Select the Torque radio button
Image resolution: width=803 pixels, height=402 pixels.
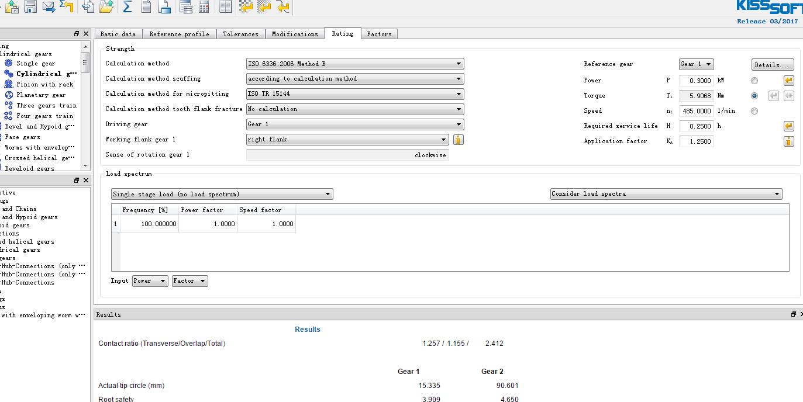[754, 96]
